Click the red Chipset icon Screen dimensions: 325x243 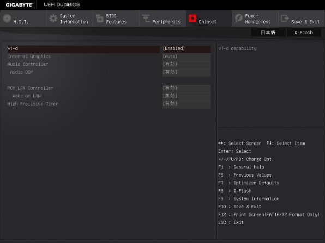point(192,18)
